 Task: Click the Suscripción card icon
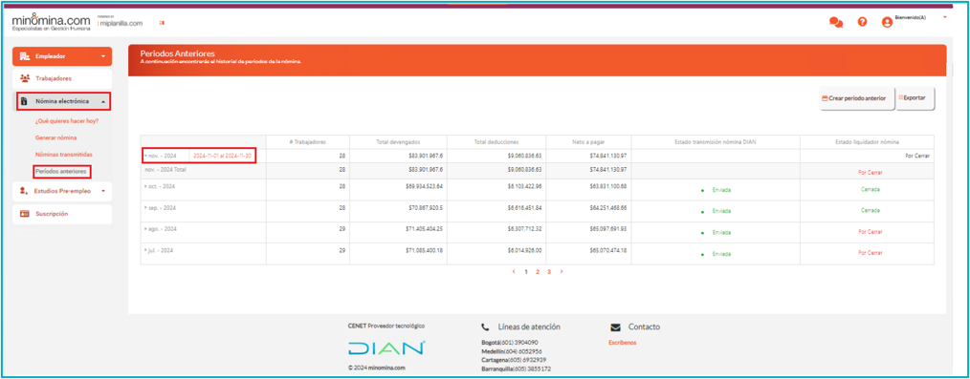(x=25, y=214)
